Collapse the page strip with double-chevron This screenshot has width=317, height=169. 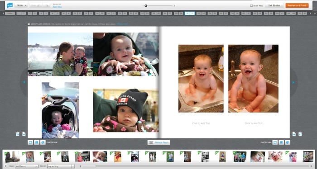(315, 14)
